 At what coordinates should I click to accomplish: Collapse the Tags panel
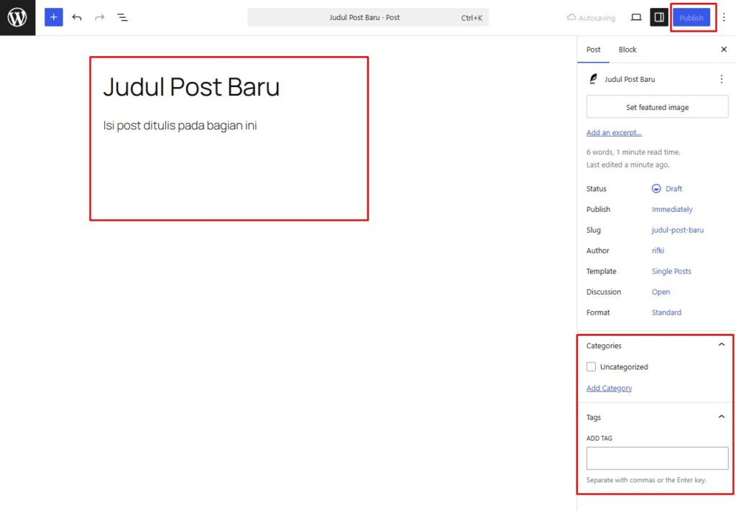tap(722, 417)
